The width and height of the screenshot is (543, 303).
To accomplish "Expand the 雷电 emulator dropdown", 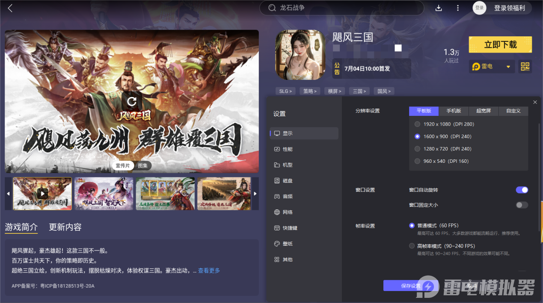I will click(x=492, y=67).
